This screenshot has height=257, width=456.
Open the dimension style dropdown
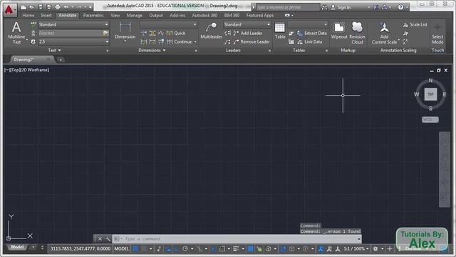coord(168,24)
